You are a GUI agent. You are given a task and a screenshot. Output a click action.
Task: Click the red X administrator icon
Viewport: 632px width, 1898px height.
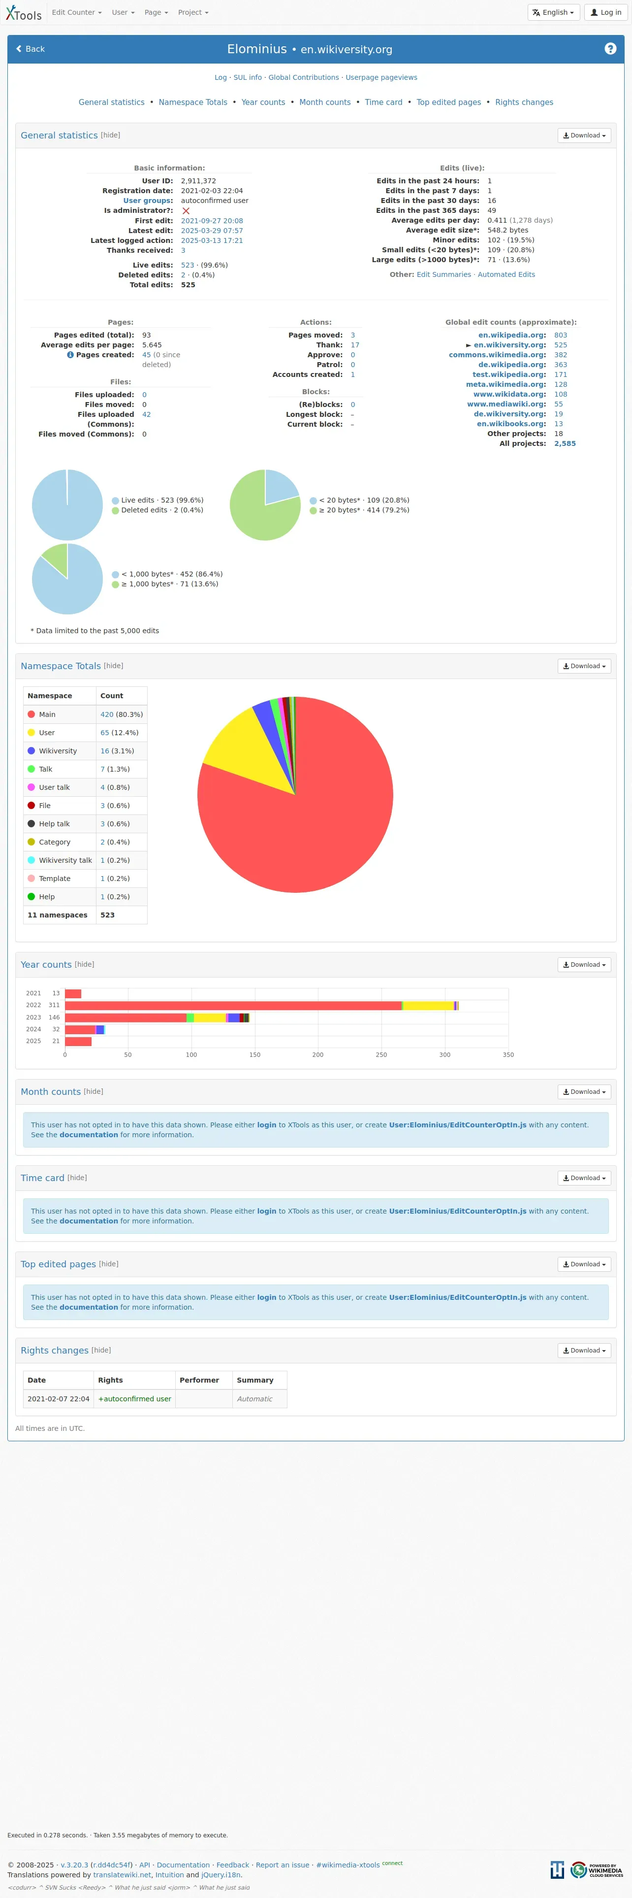click(186, 211)
